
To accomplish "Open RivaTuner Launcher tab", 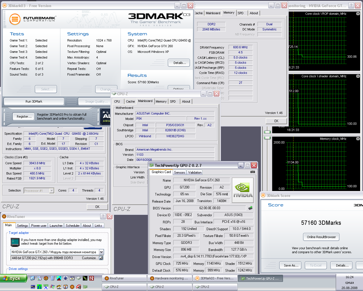I will (x=56, y=226).
